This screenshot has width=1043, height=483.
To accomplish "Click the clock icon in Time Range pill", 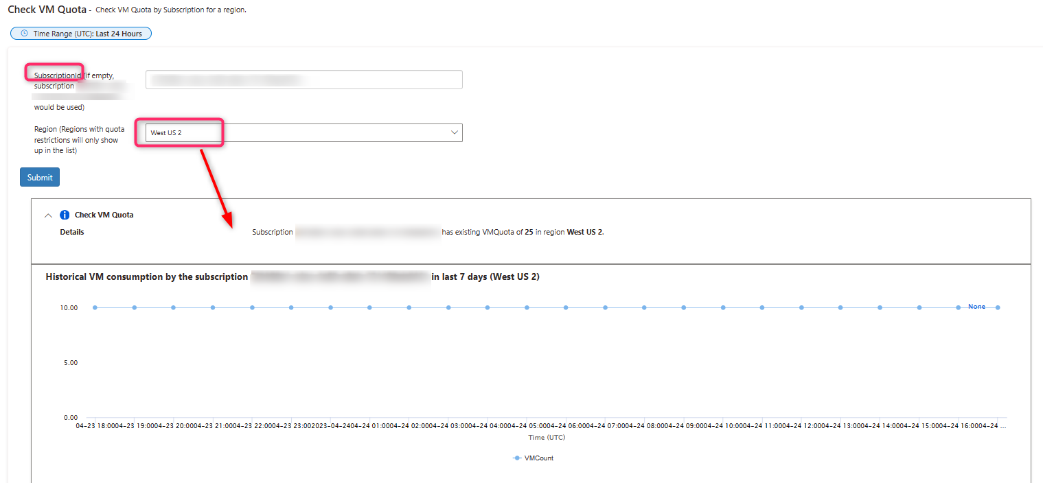I will click(25, 34).
